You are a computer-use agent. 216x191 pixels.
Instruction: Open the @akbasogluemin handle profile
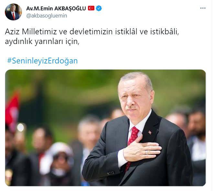(47, 16)
